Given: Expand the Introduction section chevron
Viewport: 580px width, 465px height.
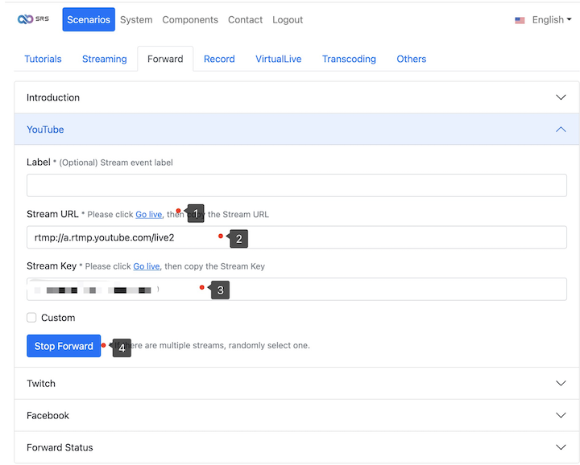Looking at the screenshot, I should (561, 97).
